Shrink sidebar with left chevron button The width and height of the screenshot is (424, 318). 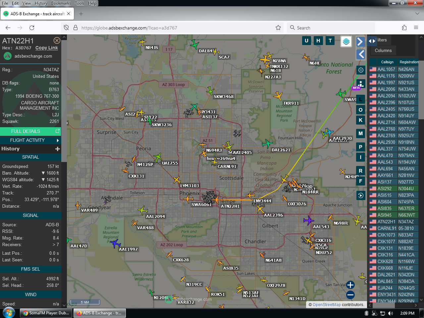coord(360,54)
